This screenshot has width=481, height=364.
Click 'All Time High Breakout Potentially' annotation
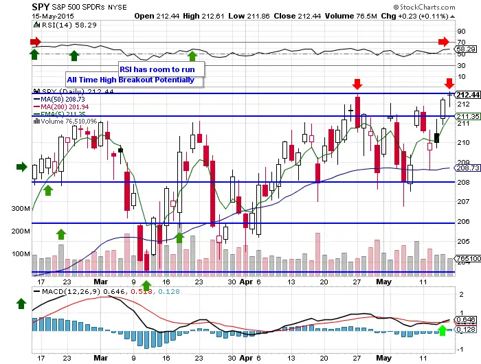pyautogui.click(x=131, y=80)
